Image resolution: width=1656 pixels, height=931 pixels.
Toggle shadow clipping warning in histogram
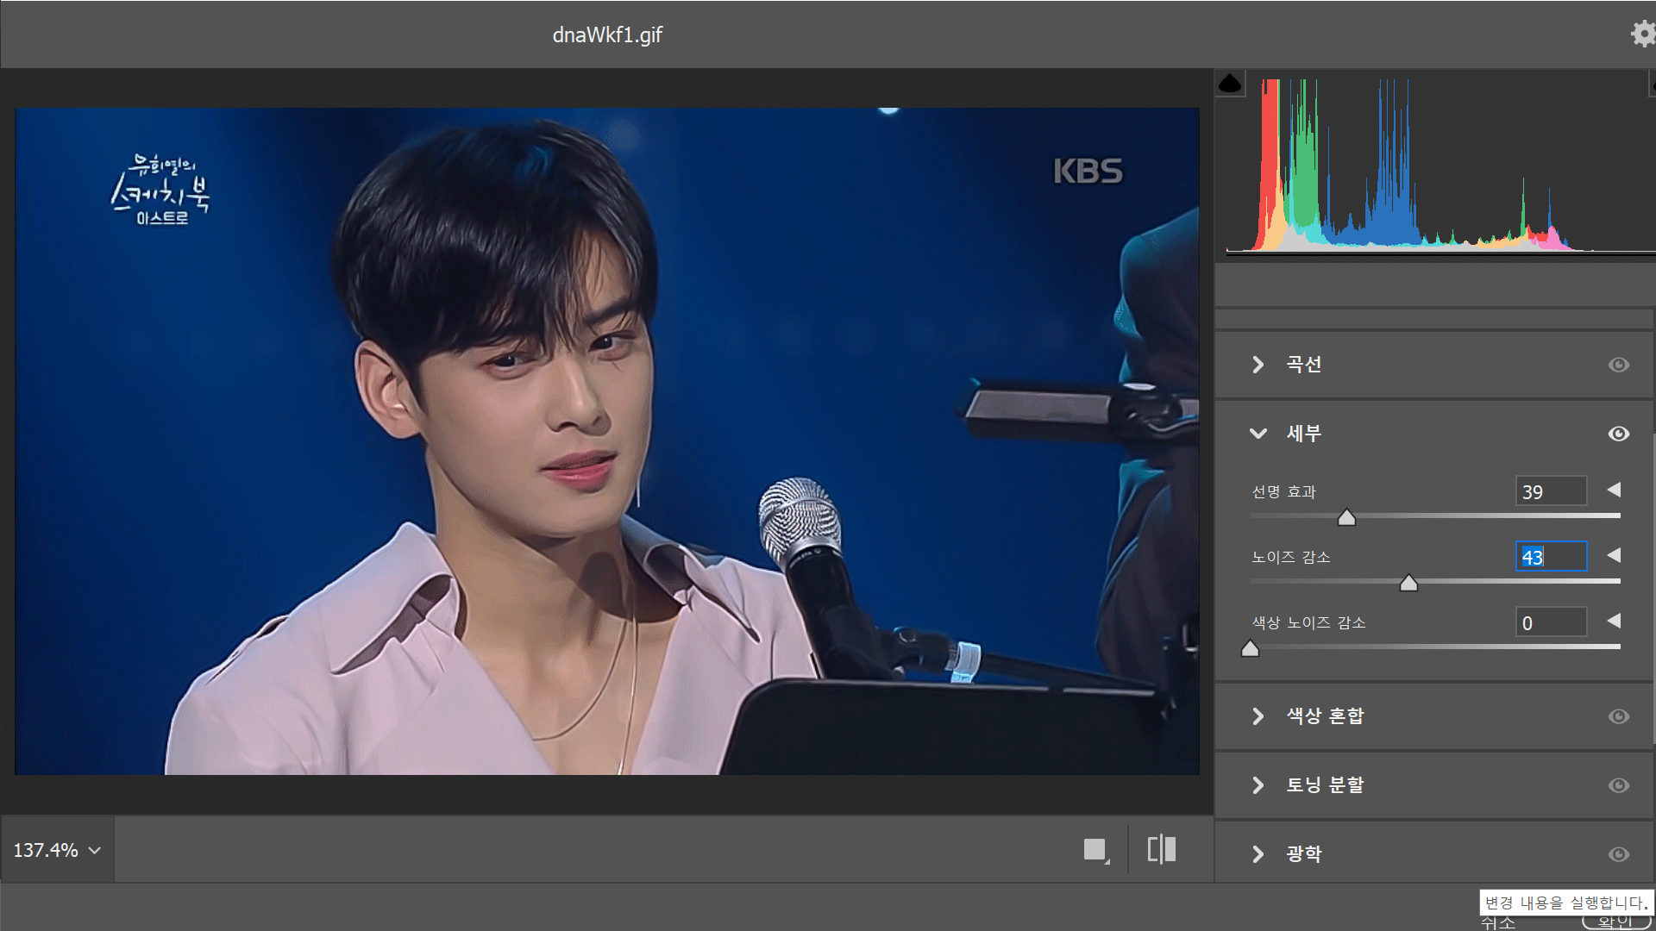click(x=1230, y=84)
